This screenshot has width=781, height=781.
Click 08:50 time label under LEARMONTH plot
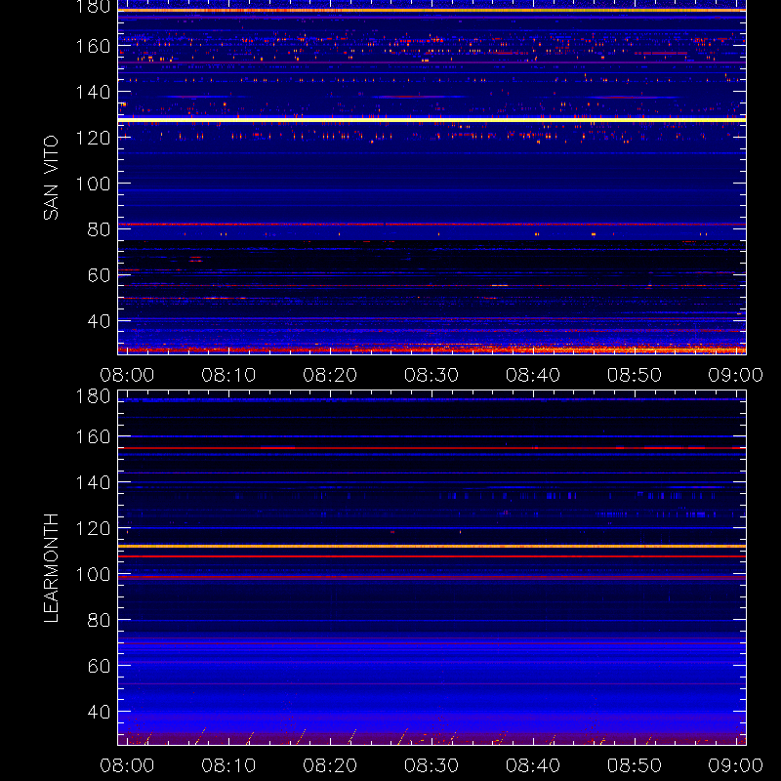[x=635, y=765]
